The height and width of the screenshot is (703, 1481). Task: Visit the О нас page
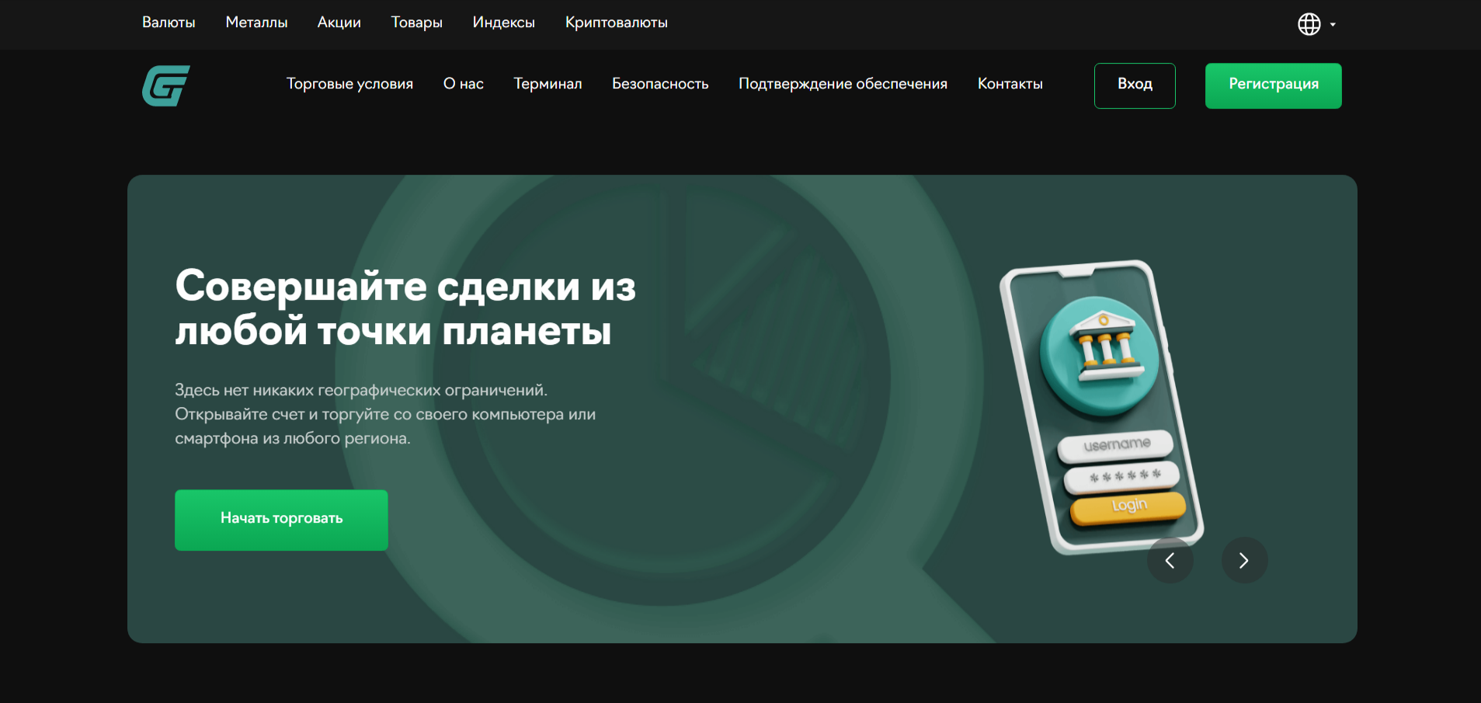click(x=463, y=84)
